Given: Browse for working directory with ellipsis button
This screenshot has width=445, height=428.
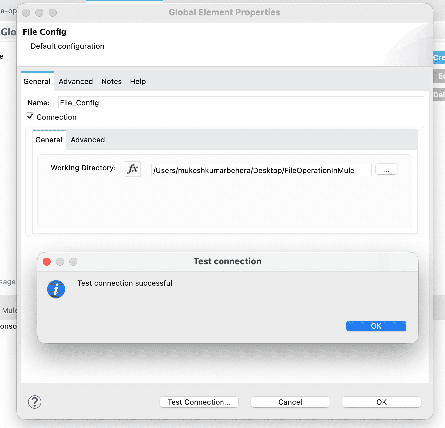Looking at the screenshot, I should point(386,169).
